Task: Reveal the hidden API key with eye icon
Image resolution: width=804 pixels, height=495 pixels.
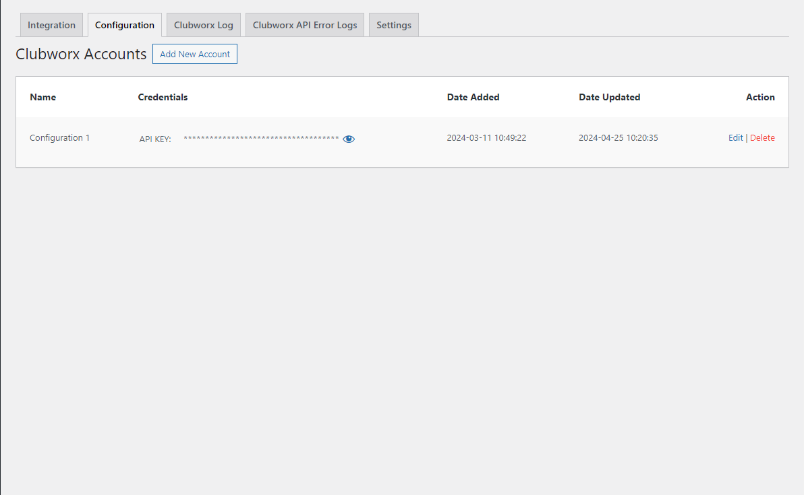Action: click(349, 139)
